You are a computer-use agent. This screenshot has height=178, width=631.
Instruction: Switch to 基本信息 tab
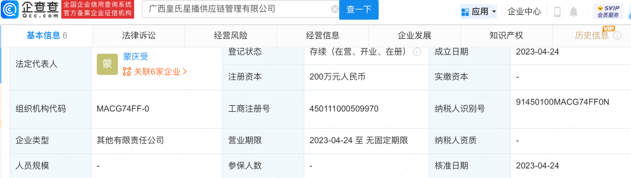click(x=47, y=35)
